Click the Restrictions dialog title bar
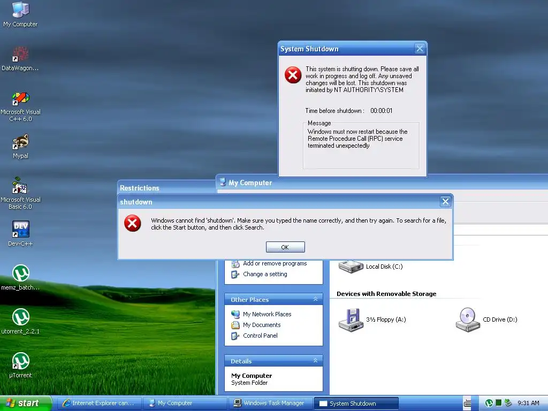 [x=166, y=188]
